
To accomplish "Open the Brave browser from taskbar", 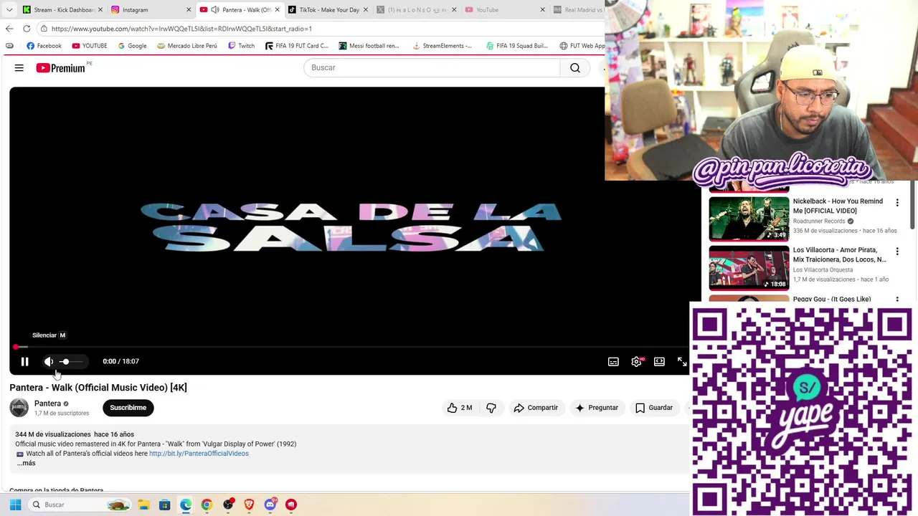I will pyautogui.click(x=249, y=505).
